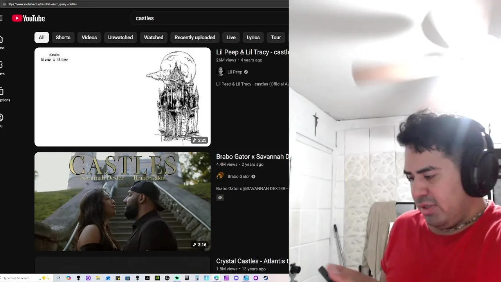Select the Lyrics filter chip
This screenshot has height=282, width=501.
coord(253,37)
